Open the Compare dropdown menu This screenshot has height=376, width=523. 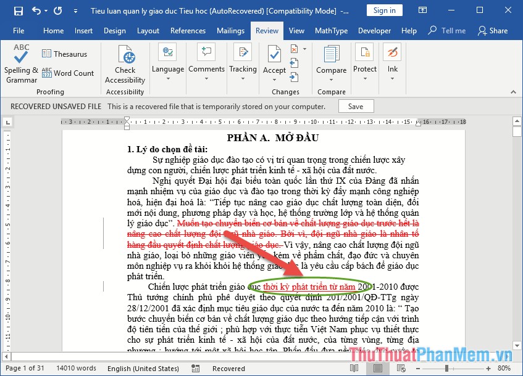point(332,78)
